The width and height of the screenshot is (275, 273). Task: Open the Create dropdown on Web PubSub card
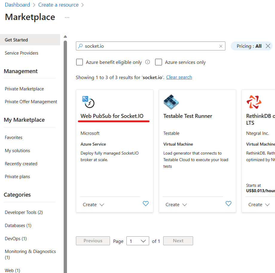[x=93, y=204]
